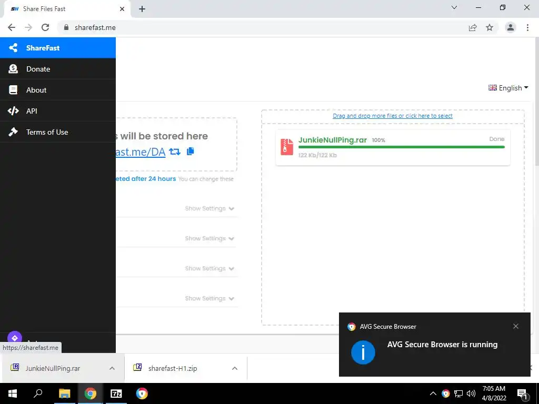Expand the second Show Settings row

tap(209, 238)
